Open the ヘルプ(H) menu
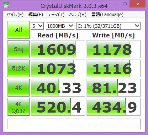Image resolution: width=148 pixels, height=135 pixels. [x=78, y=15]
